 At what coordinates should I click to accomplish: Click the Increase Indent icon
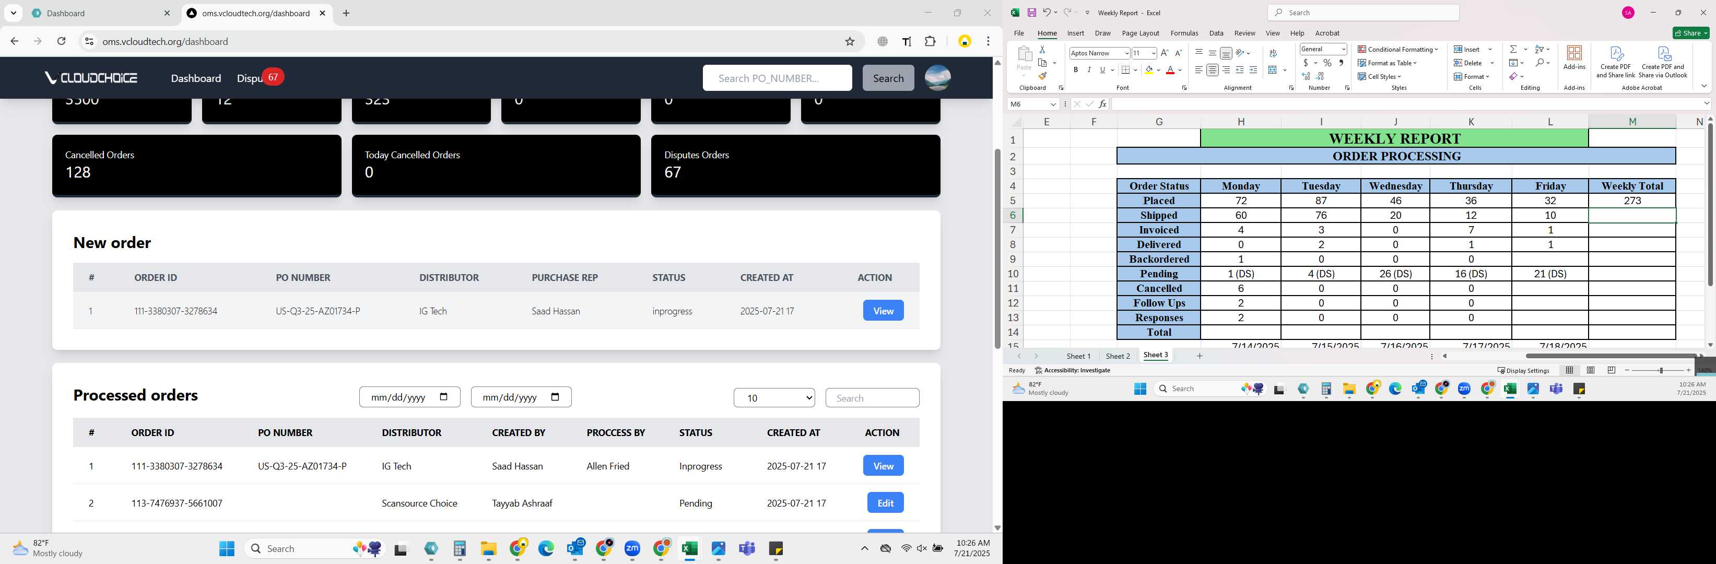click(x=1253, y=70)
